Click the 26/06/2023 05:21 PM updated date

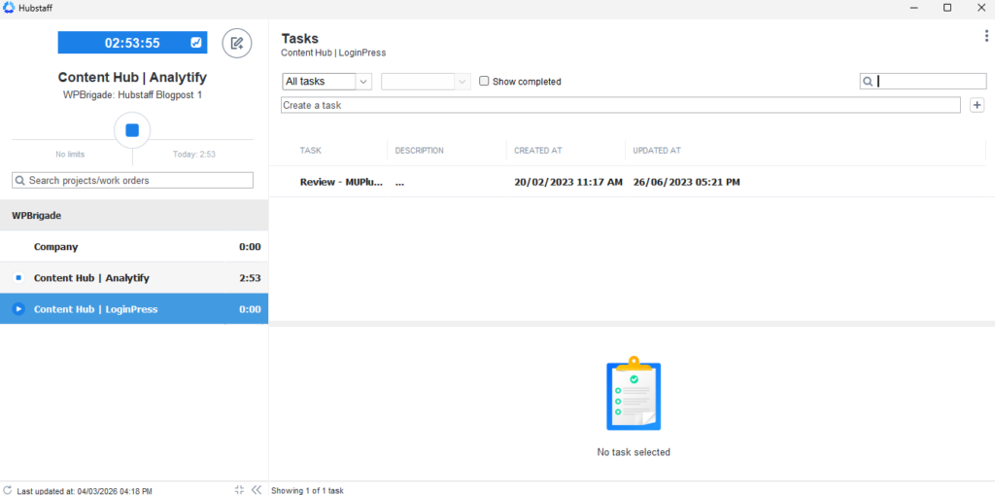687,182
